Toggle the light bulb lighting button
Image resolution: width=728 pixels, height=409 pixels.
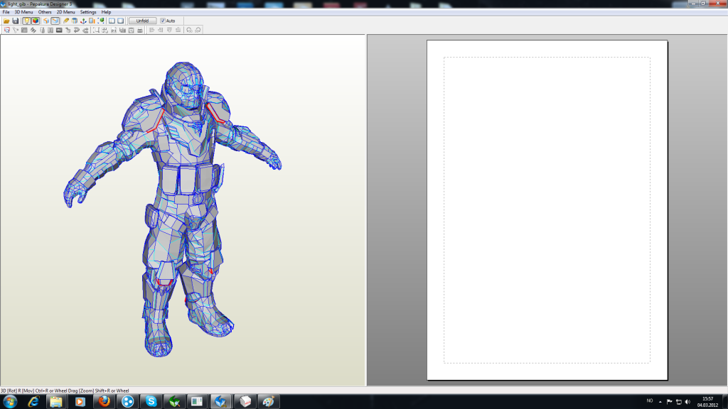26,21
